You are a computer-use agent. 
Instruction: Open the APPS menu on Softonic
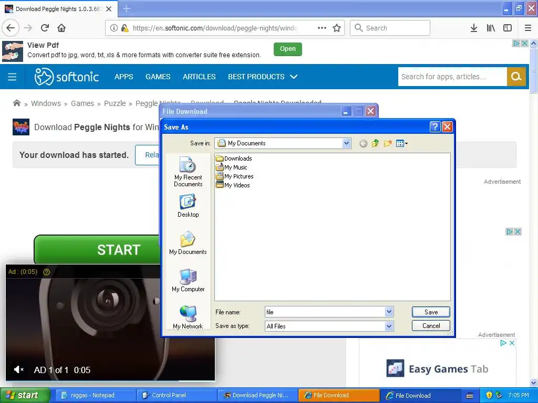(123, 77)
